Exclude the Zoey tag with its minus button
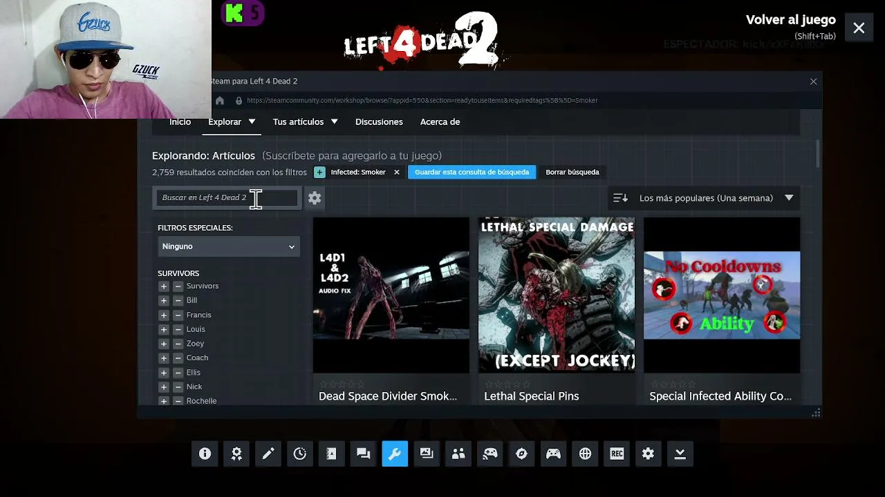 178,344
